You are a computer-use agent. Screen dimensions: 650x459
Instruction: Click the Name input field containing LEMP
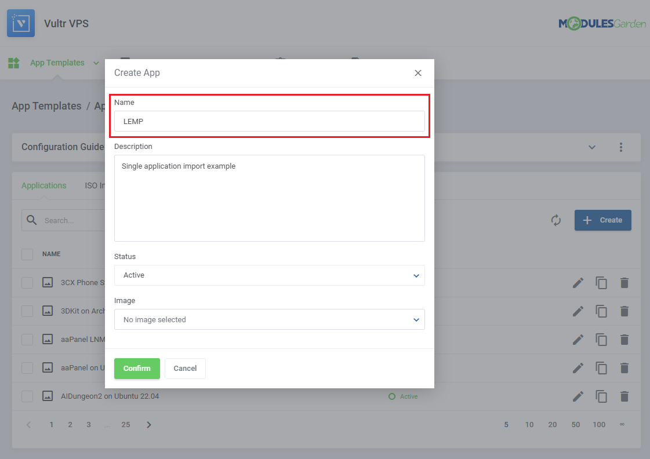pos(270,121)
